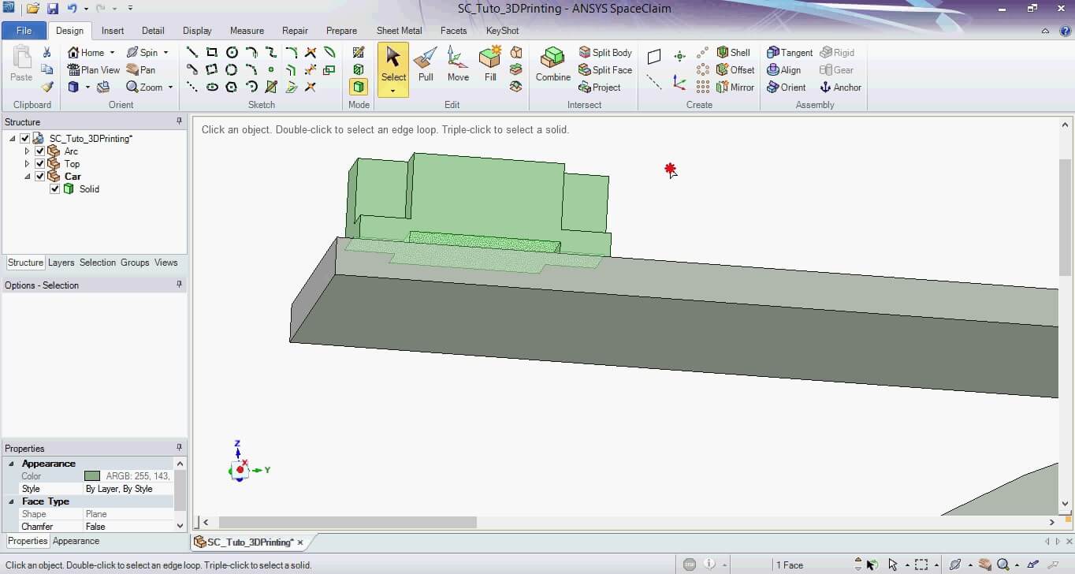This screenshot has height=574, width=1075.
Task: Click the Color swatch in Properties
Action: click(92, 476)
